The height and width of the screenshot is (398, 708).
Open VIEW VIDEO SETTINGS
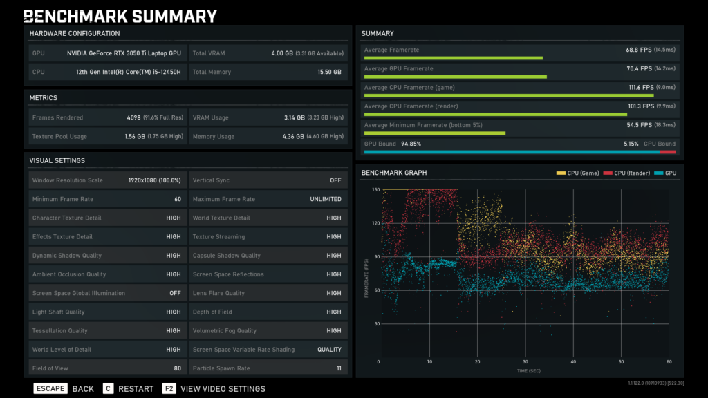pos(223,388)
